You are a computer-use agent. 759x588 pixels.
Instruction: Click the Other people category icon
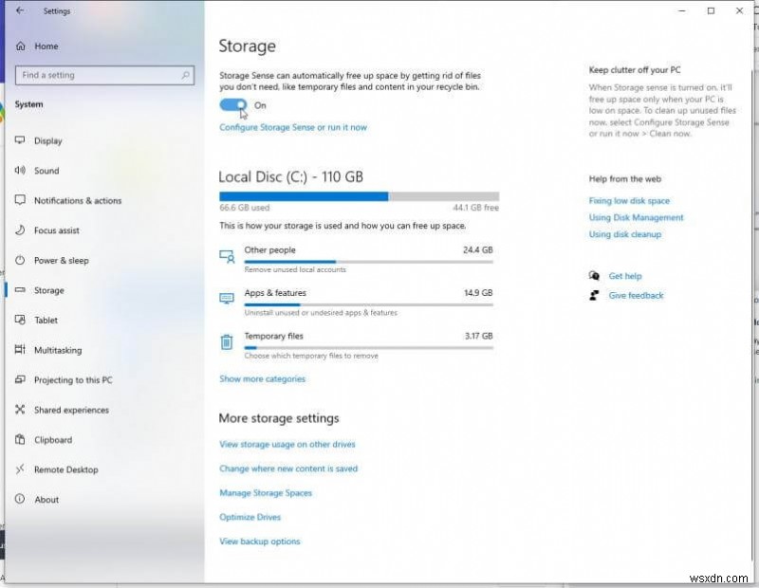227,257
